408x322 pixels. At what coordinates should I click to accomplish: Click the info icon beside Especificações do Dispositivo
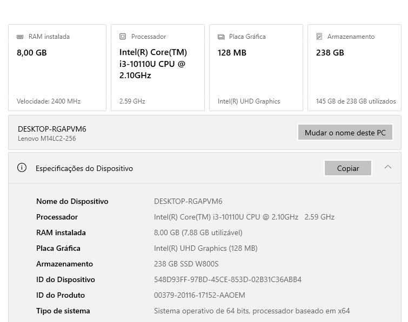point(22,168)
